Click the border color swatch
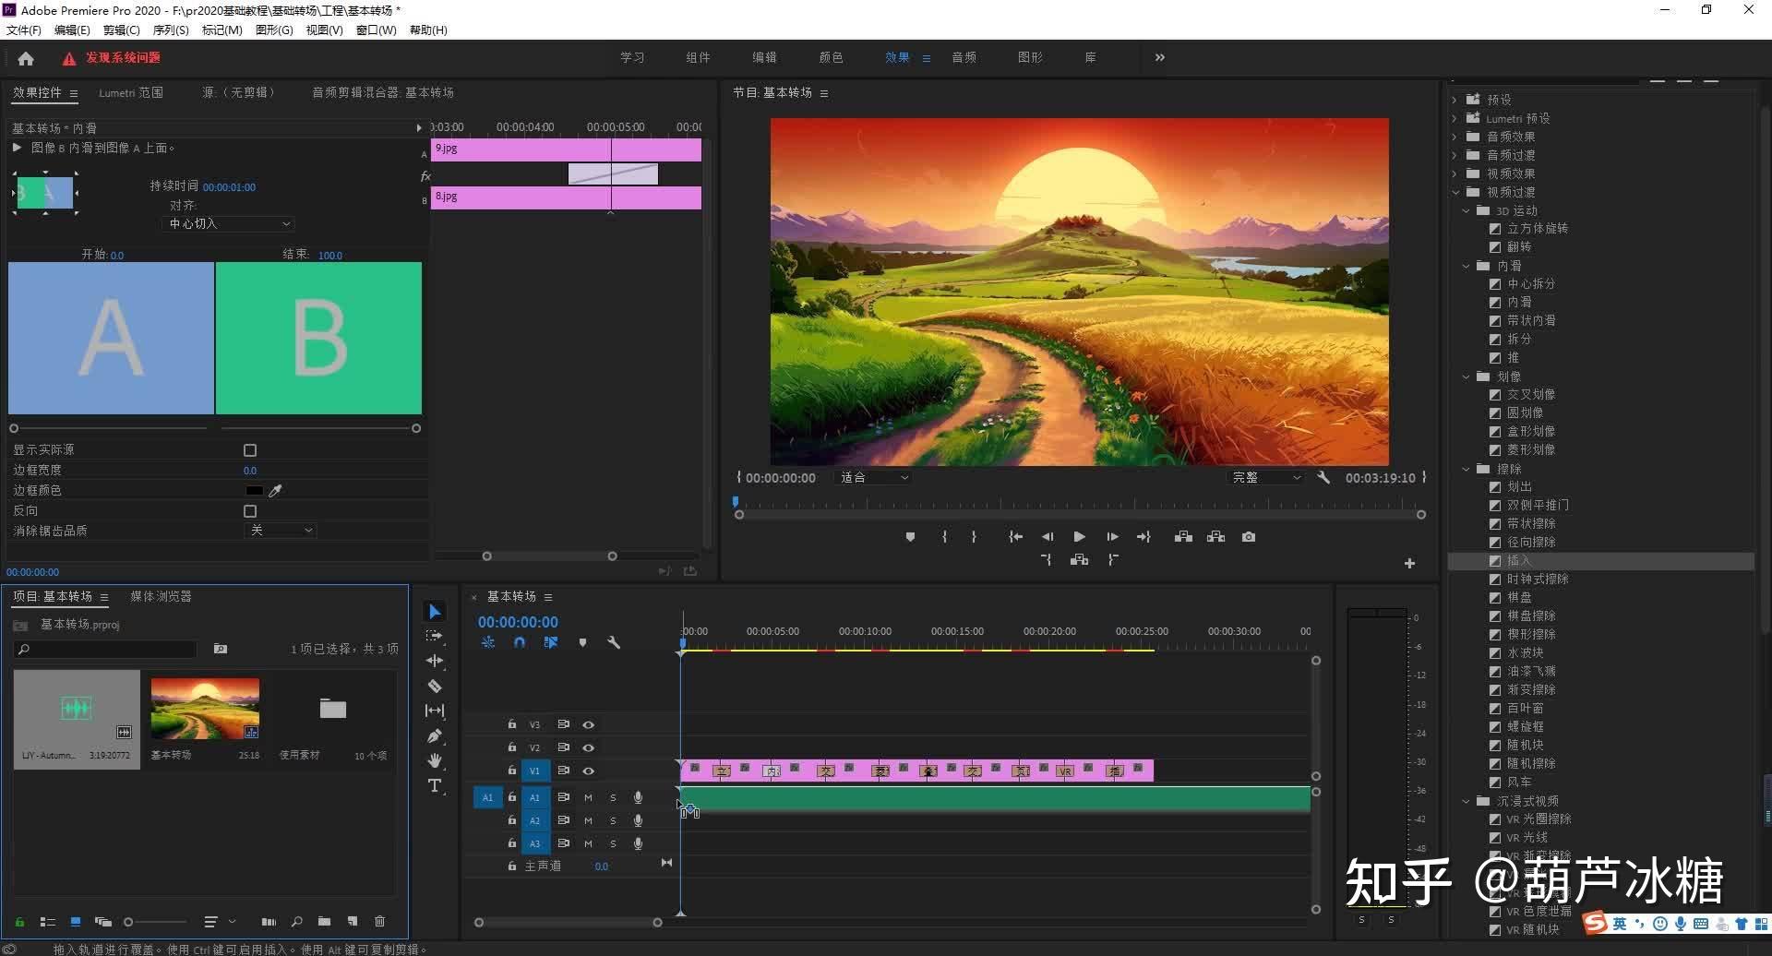Image resolution: width=1772 pixels, height=956 pixels. pyautogui.click(x=254, y=491)
